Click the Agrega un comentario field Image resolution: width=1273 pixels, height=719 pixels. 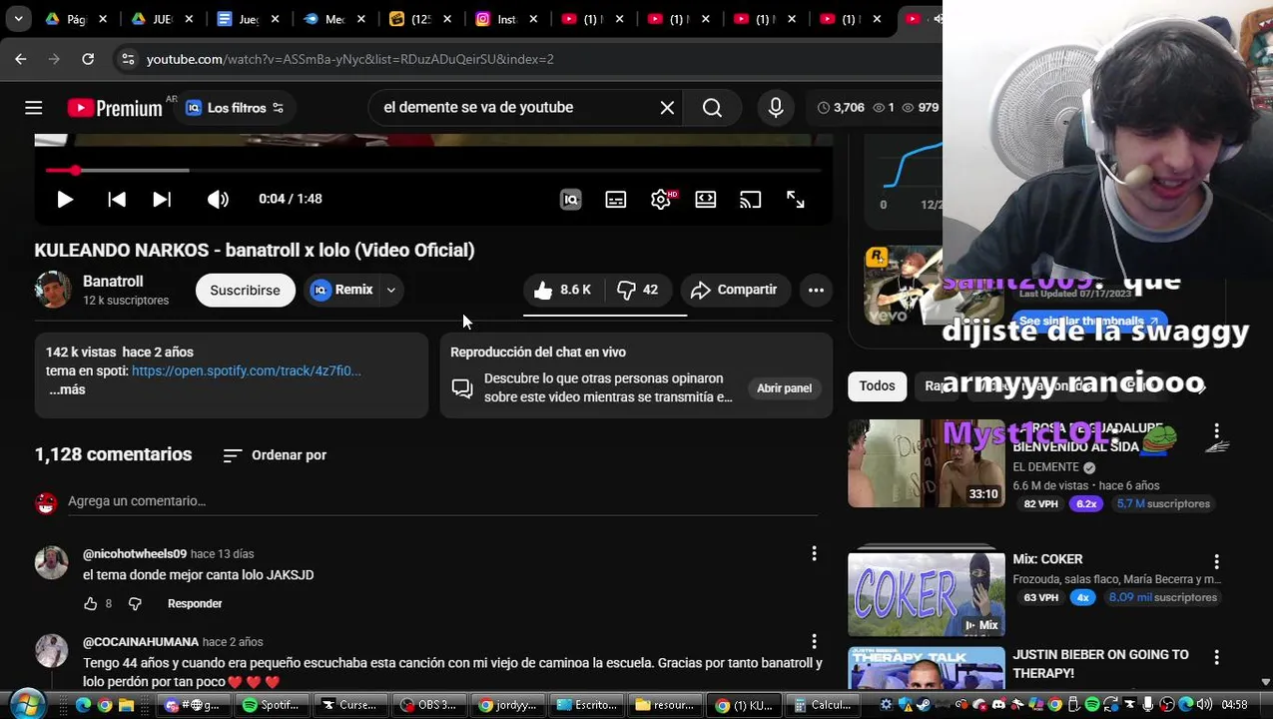click(442, 501)
